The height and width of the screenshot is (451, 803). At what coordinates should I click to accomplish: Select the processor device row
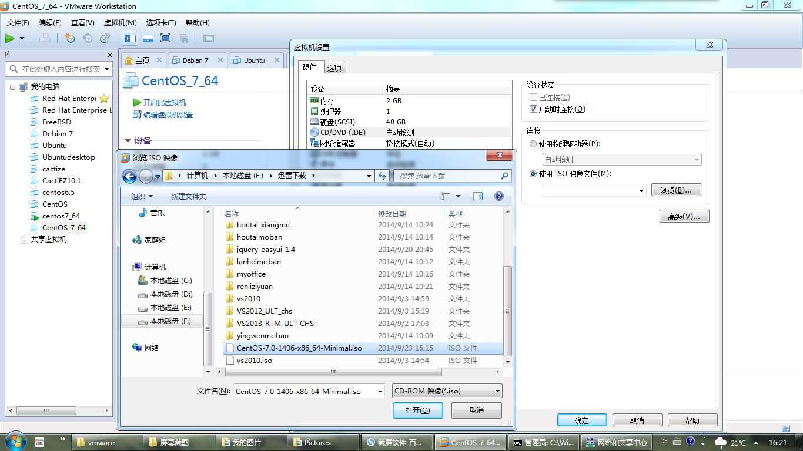[410, 112]
